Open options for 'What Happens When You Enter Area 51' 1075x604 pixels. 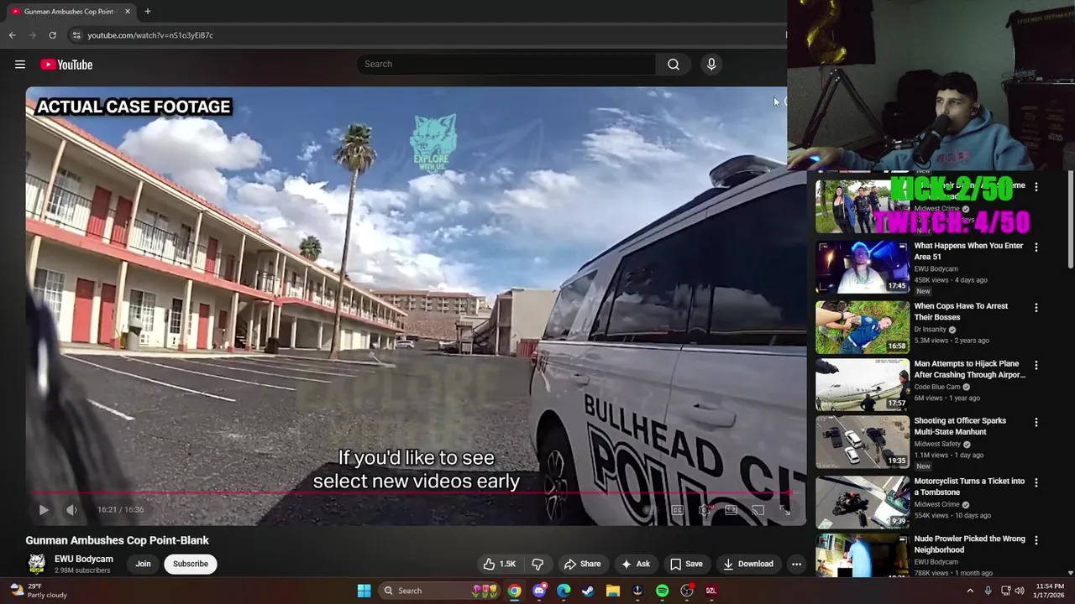[x=1036, y=247]
